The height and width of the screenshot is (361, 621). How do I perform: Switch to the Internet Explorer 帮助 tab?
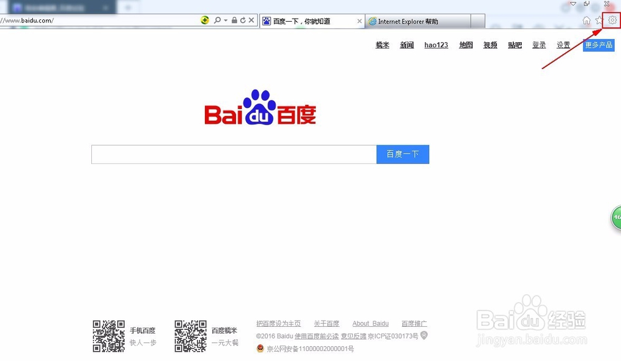coord(418,21)
